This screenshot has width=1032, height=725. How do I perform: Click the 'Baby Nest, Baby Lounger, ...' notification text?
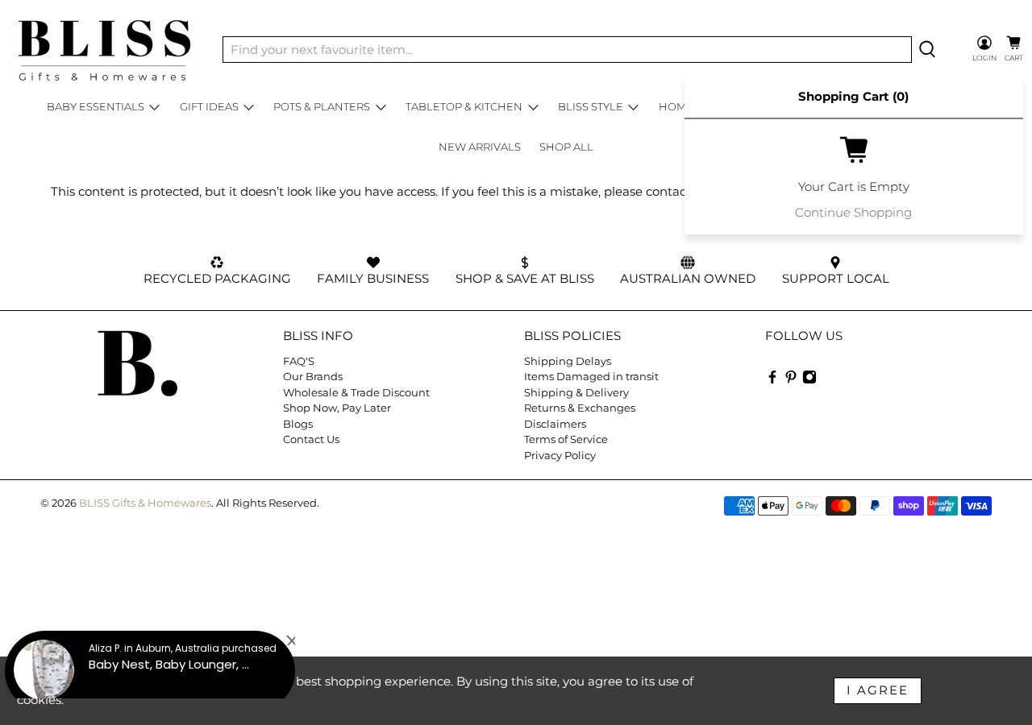[169, 665]
